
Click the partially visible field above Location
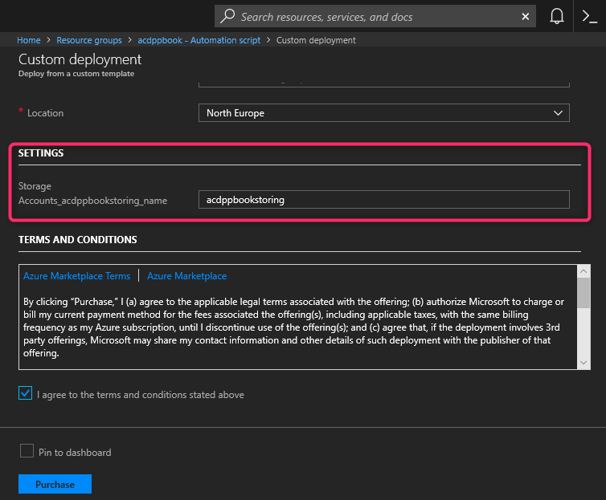coord(383,82)
